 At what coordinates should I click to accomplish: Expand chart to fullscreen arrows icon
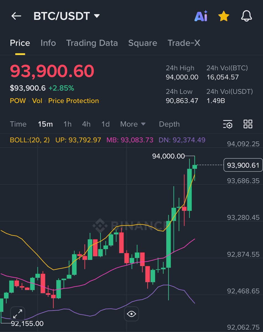point(18,314)
